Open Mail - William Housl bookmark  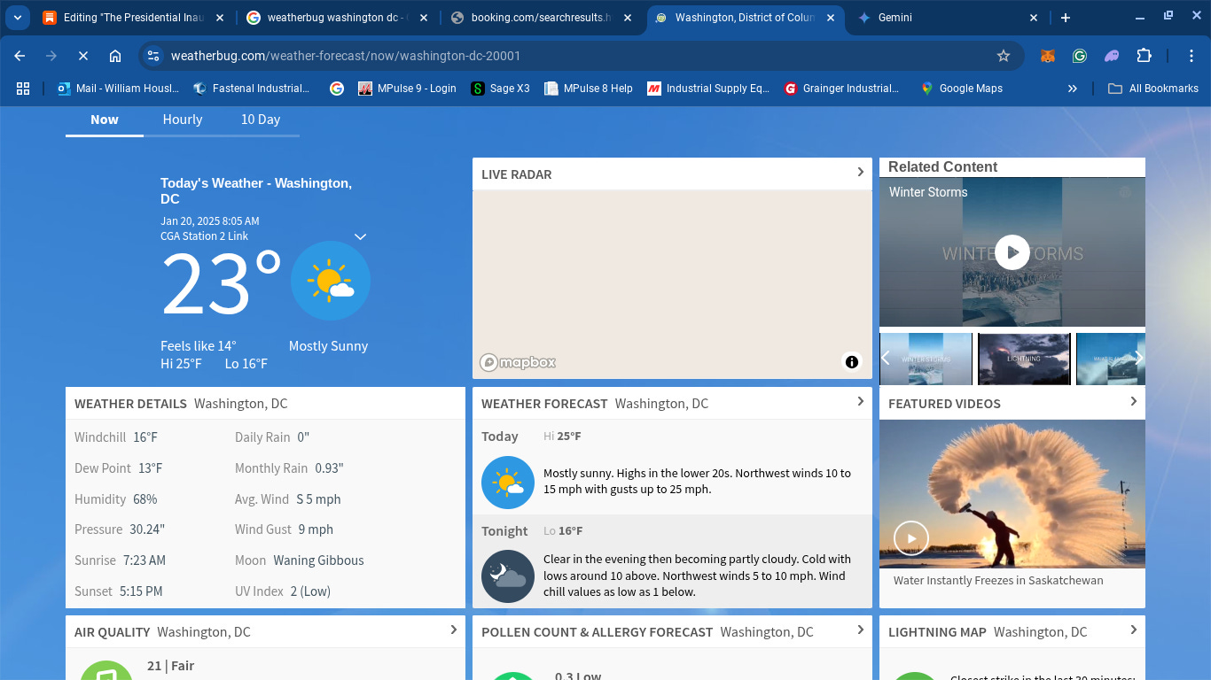click(118, 89)
